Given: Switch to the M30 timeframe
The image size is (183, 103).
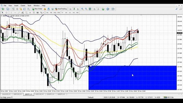Looking at the screenshot, I should [59, 13].
